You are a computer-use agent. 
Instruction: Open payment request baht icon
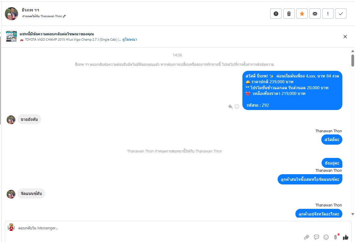point(336,237)
